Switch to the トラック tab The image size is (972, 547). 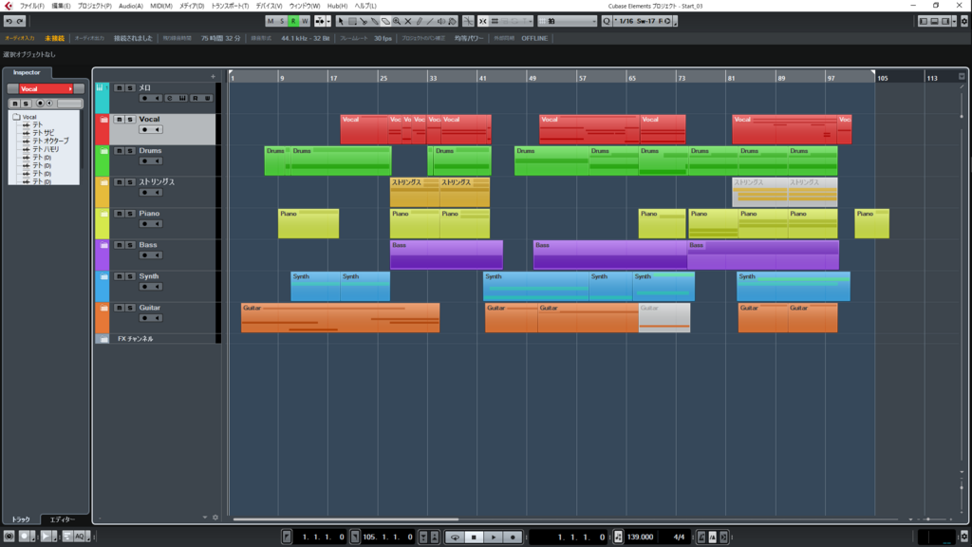(x=21, y=519)
